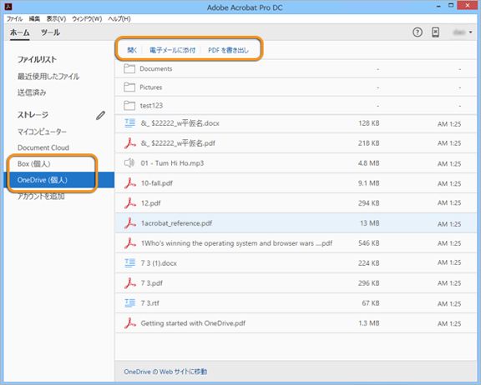Open the ウィンドウ(W) menu

pyautogui.click(x=87, y=19)
